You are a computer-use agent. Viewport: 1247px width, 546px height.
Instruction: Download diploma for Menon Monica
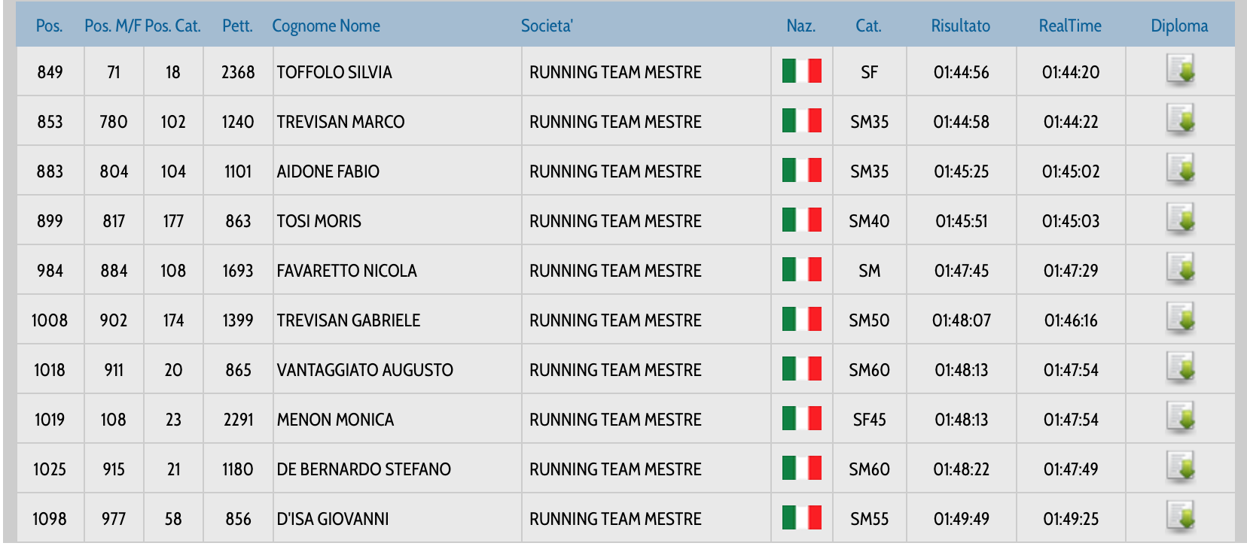[x=1180, y=418]
